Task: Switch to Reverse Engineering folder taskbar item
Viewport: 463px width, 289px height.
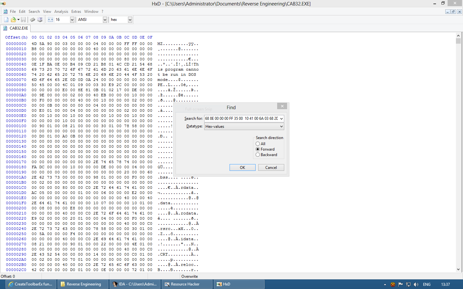Action: click(83, 284)
